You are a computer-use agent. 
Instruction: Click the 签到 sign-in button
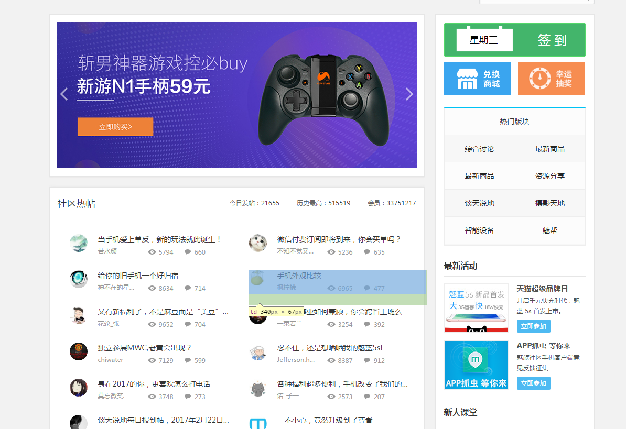click(x=552, y=40)
